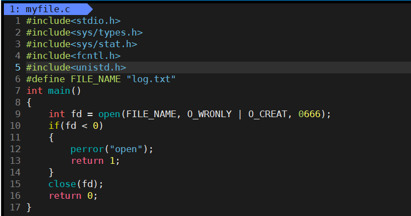Click line number 11 in the gutter

click(15, 137)
